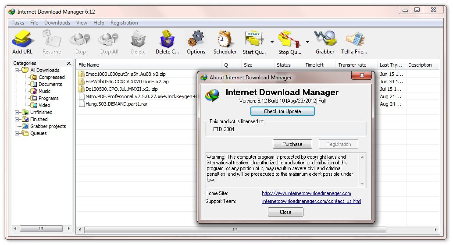
Task: Click the zip icon of Dc100500.CPO file
Action: 82,89
